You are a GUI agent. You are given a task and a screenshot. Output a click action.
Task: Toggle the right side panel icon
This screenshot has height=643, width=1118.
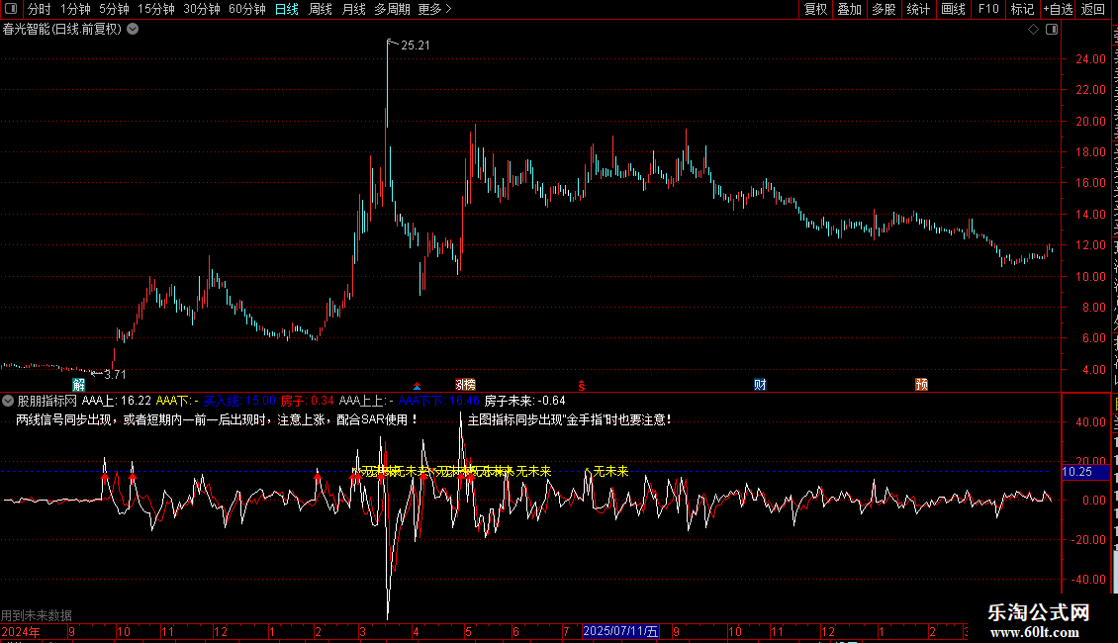[x=1052, y=30]
